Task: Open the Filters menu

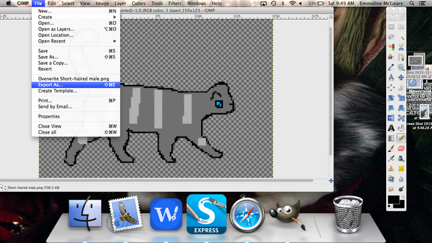Action: click(175, 3)
